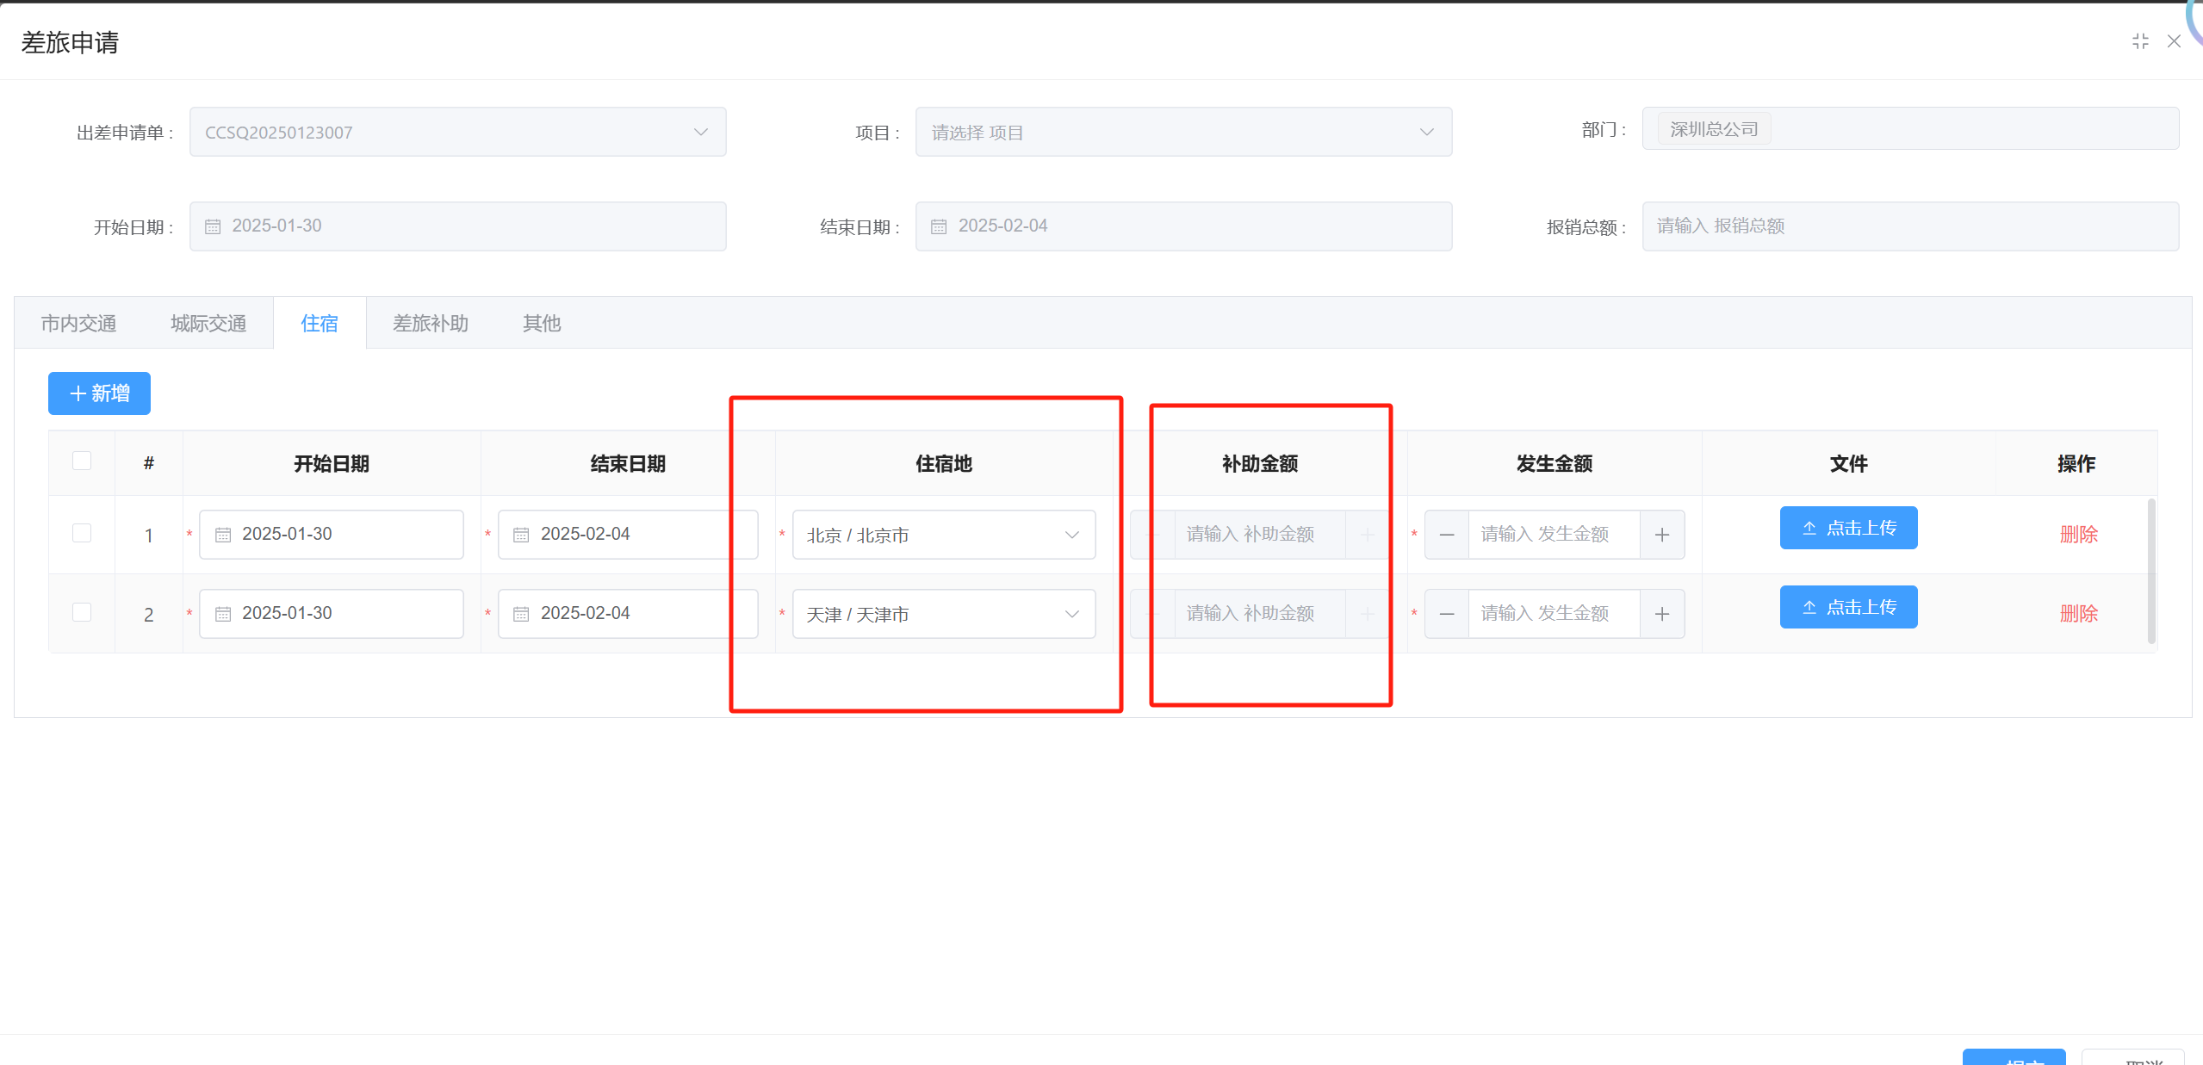Click the table's vertical scrollbar
Screen dimensions: 2203x1065
coord(2150,570)
